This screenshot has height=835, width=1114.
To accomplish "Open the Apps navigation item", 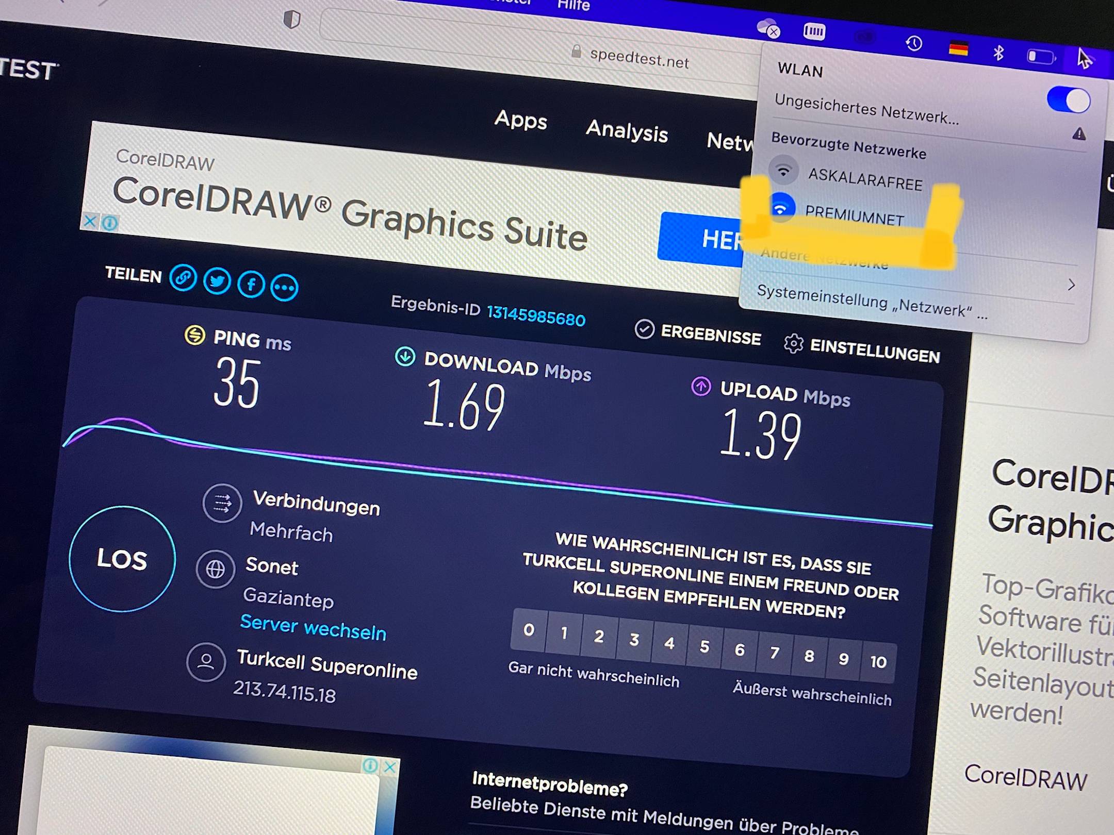I will 520,121.
